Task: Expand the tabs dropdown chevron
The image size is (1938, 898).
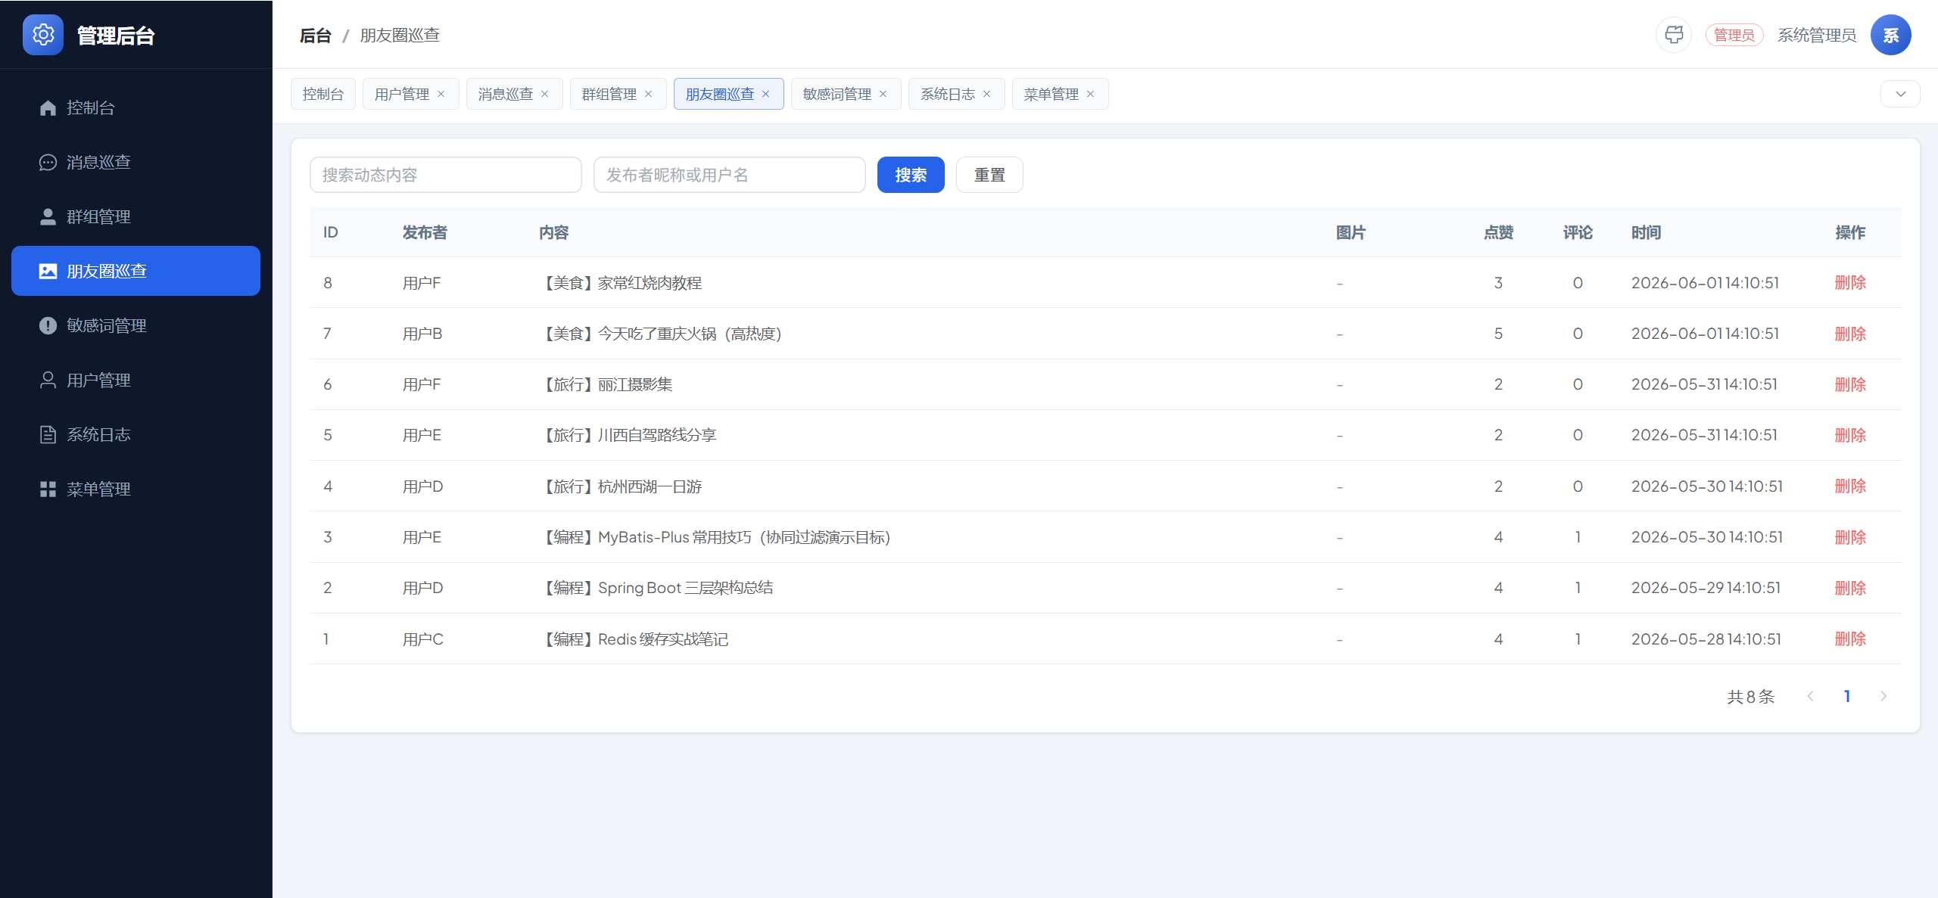Action: (1900, 94)
